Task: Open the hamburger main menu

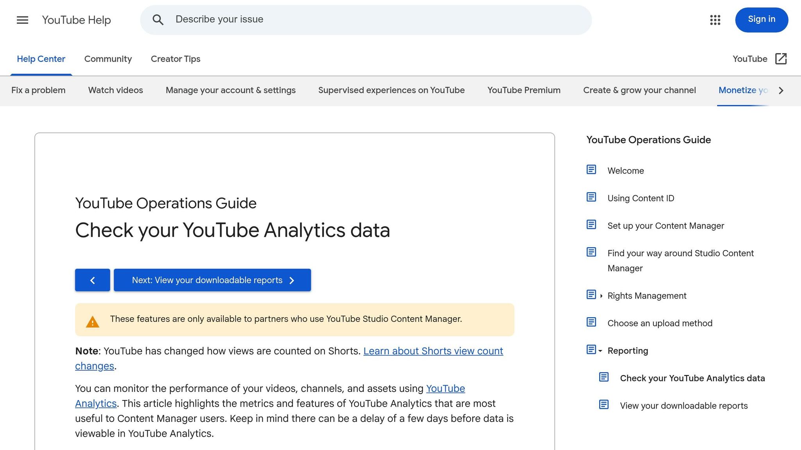Action: [22, 20]
